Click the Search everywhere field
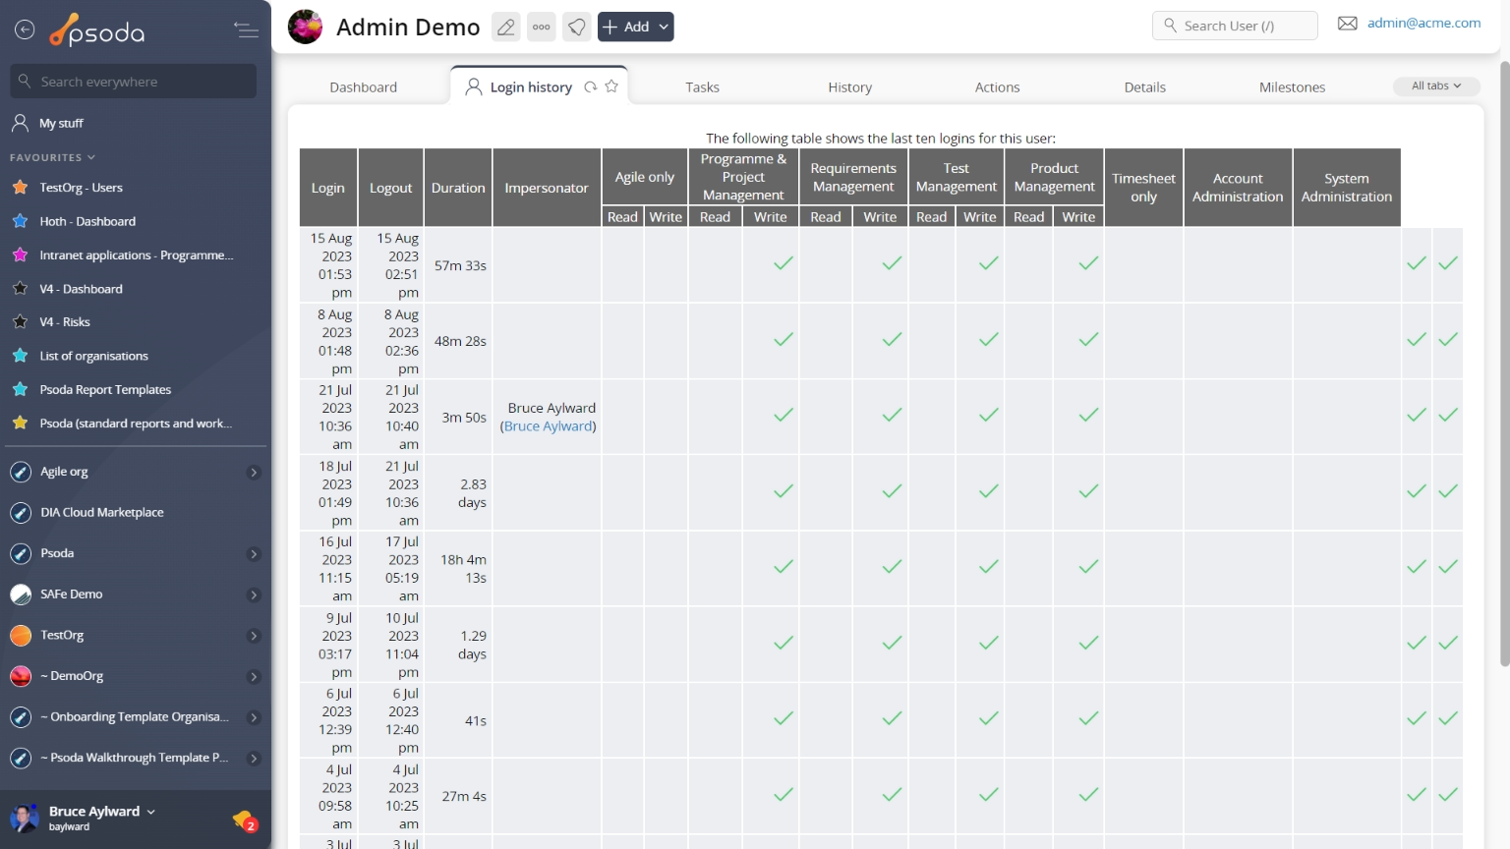Image resolution: width=1510 pixels, height=849 pixels. [134, 82]
